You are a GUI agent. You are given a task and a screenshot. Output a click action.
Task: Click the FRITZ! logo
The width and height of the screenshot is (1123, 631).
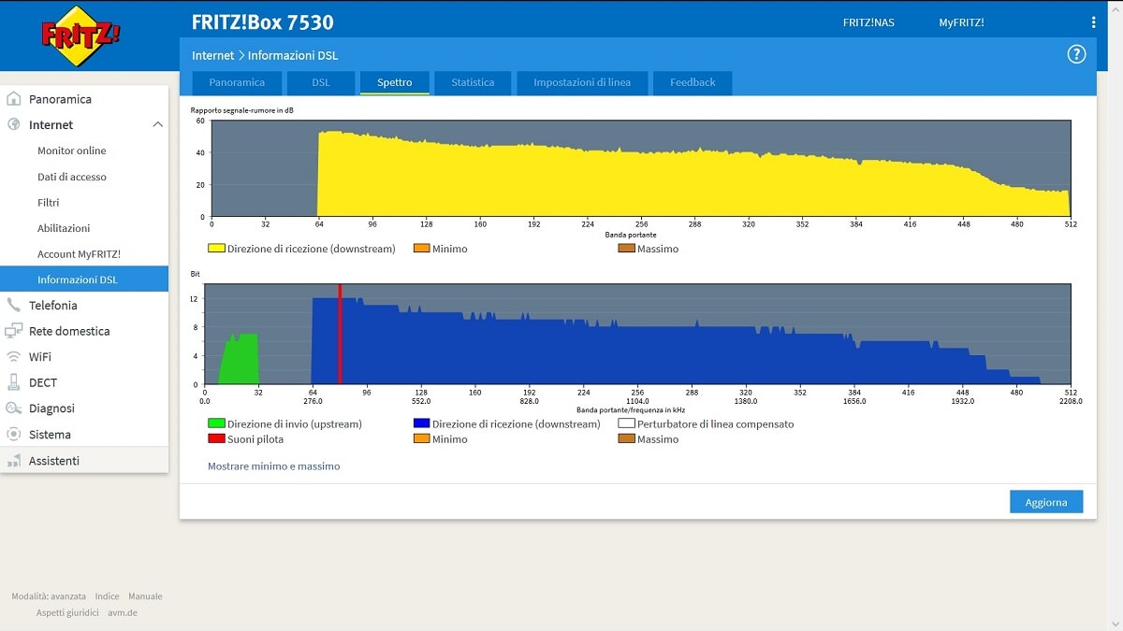[x=80, y=36]
